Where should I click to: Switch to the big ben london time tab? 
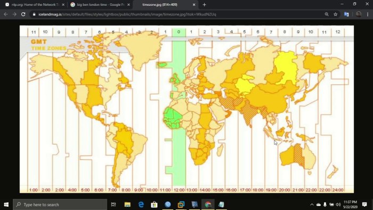click(100, 4)
